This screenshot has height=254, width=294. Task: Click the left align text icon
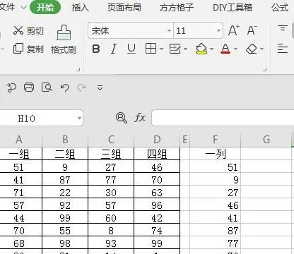(282, 49)
